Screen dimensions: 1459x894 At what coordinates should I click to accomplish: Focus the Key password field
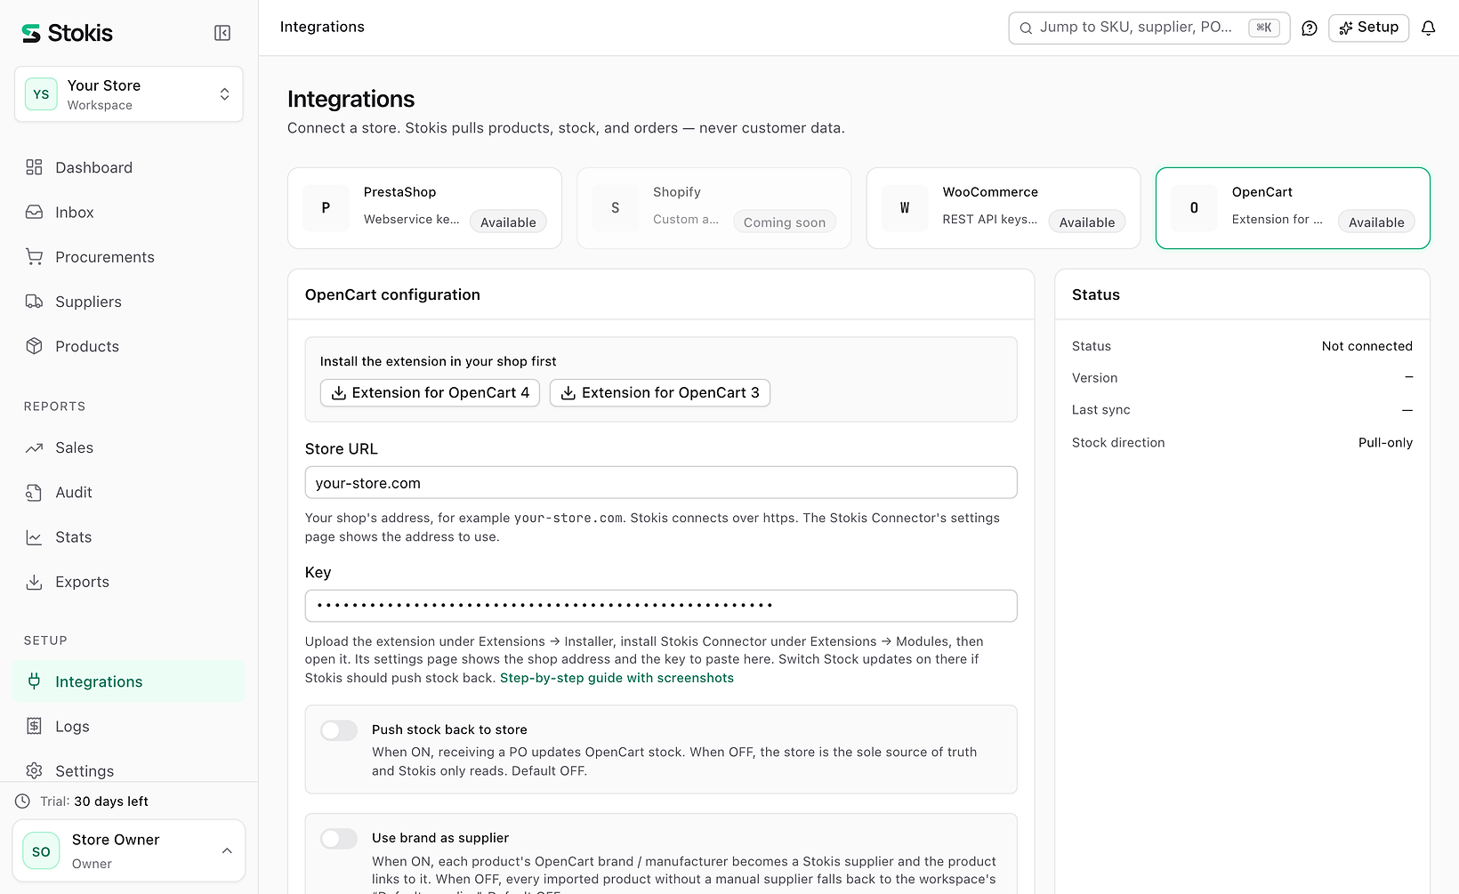[661, 606]
